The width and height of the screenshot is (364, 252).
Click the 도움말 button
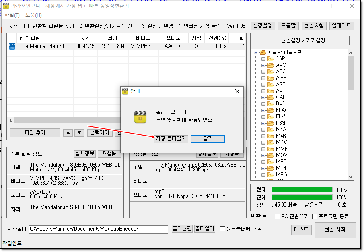point(288,26)
